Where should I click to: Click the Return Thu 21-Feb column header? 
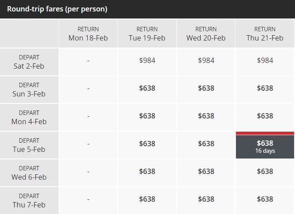[x=265, y=33]
